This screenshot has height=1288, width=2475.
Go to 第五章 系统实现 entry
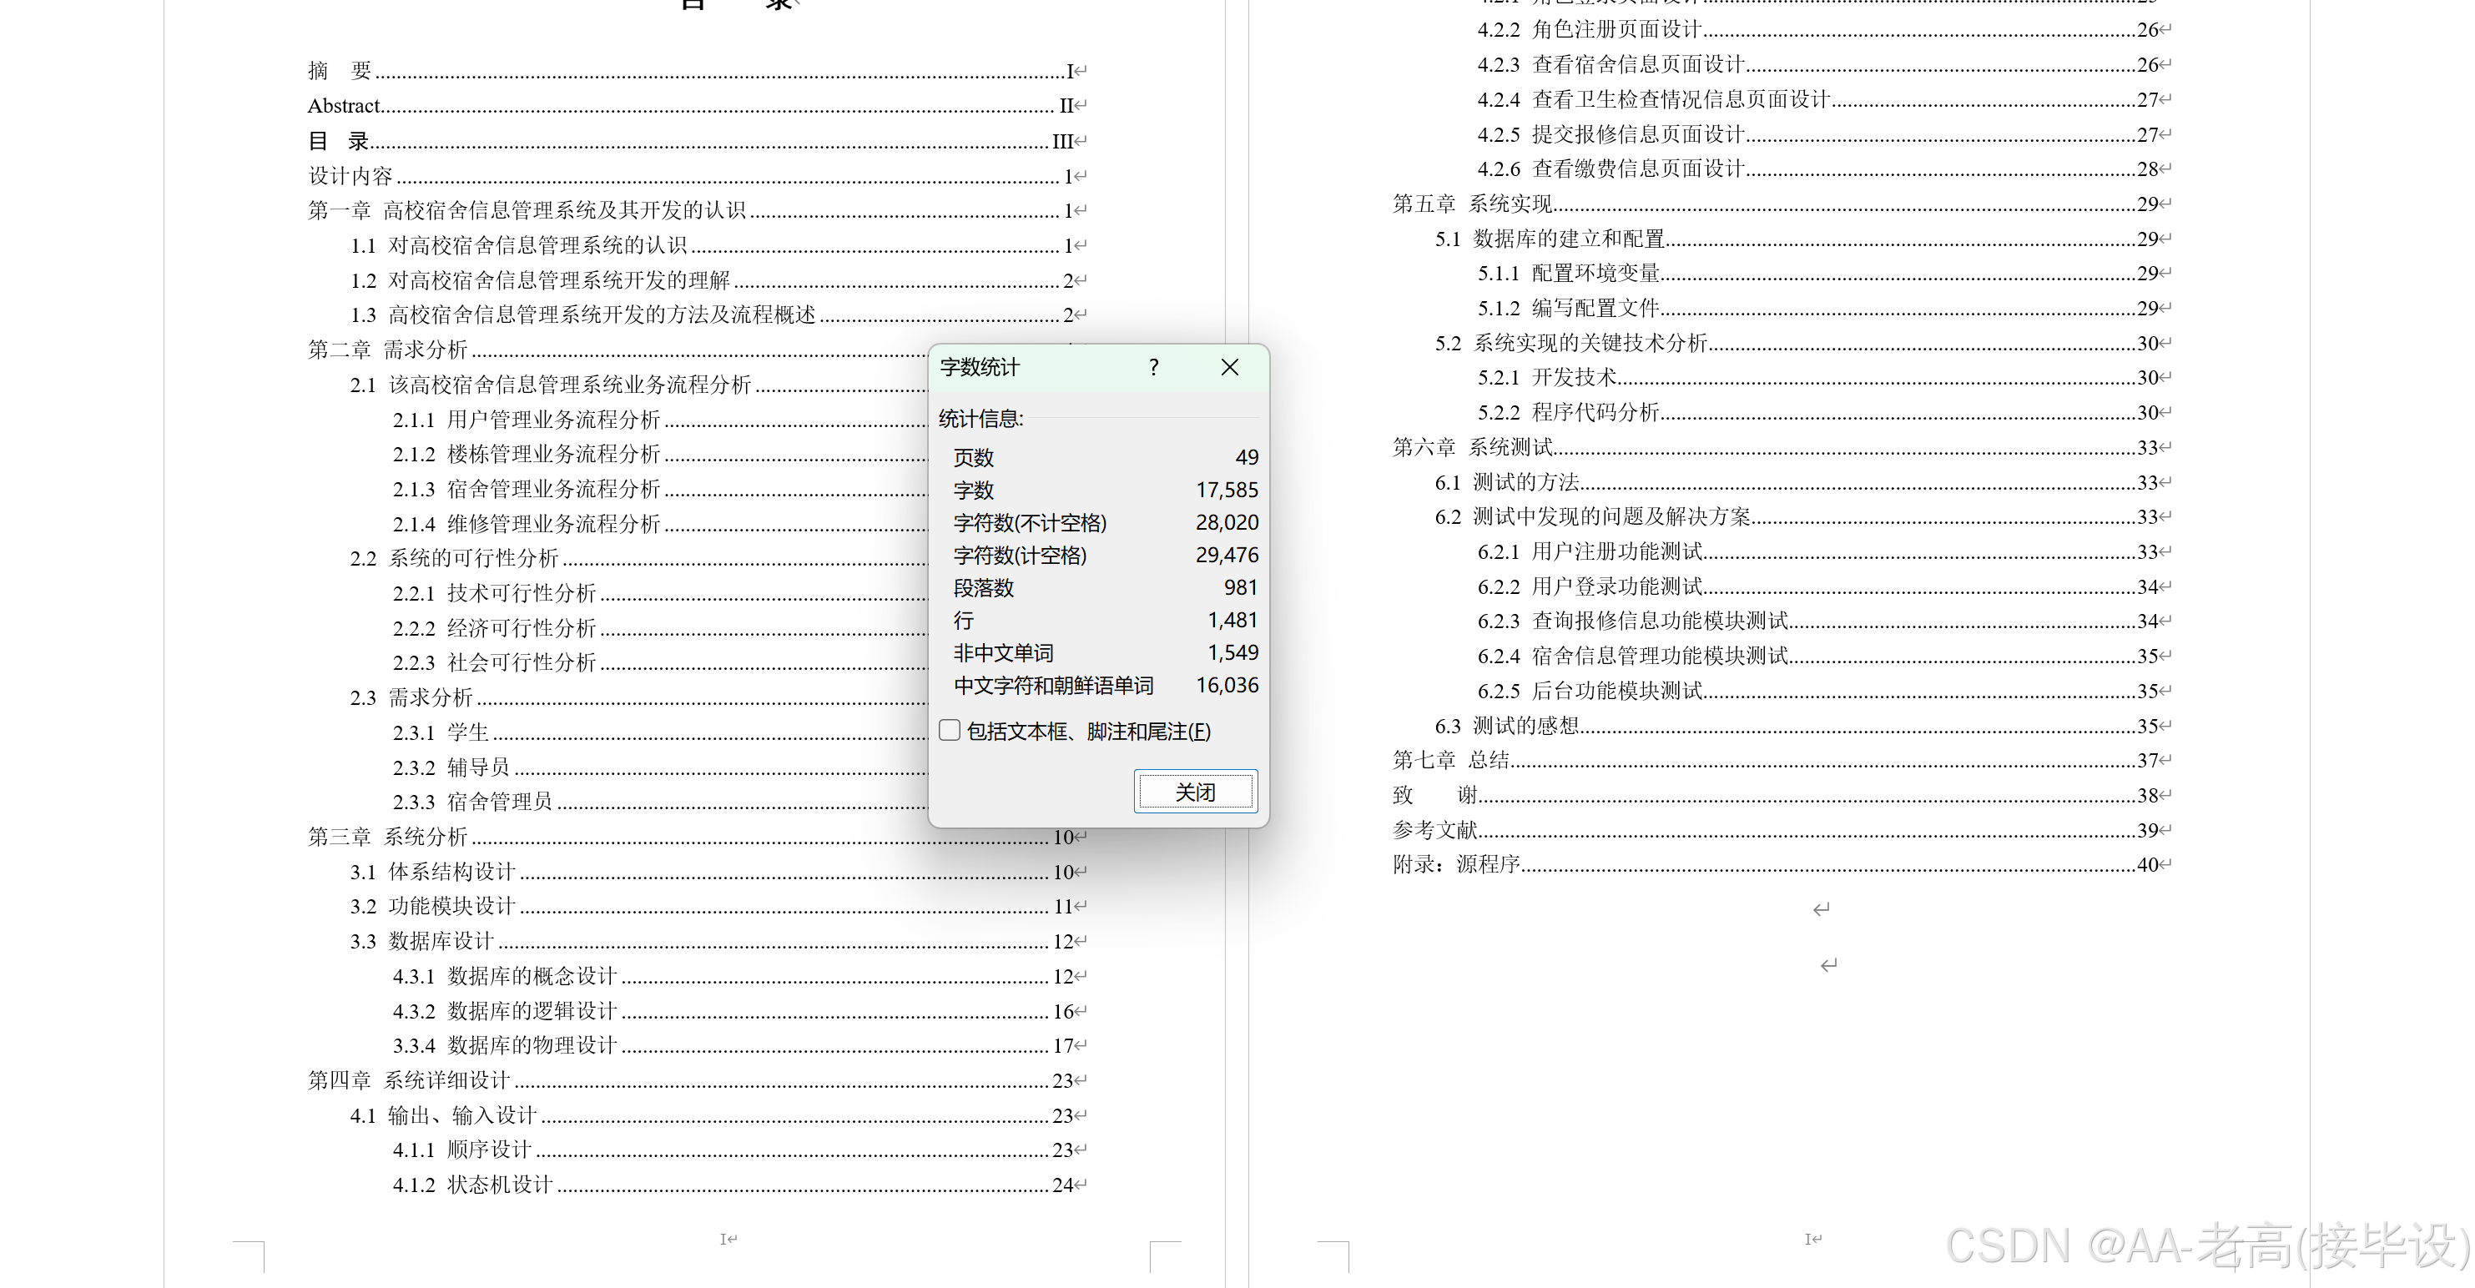1473,204
